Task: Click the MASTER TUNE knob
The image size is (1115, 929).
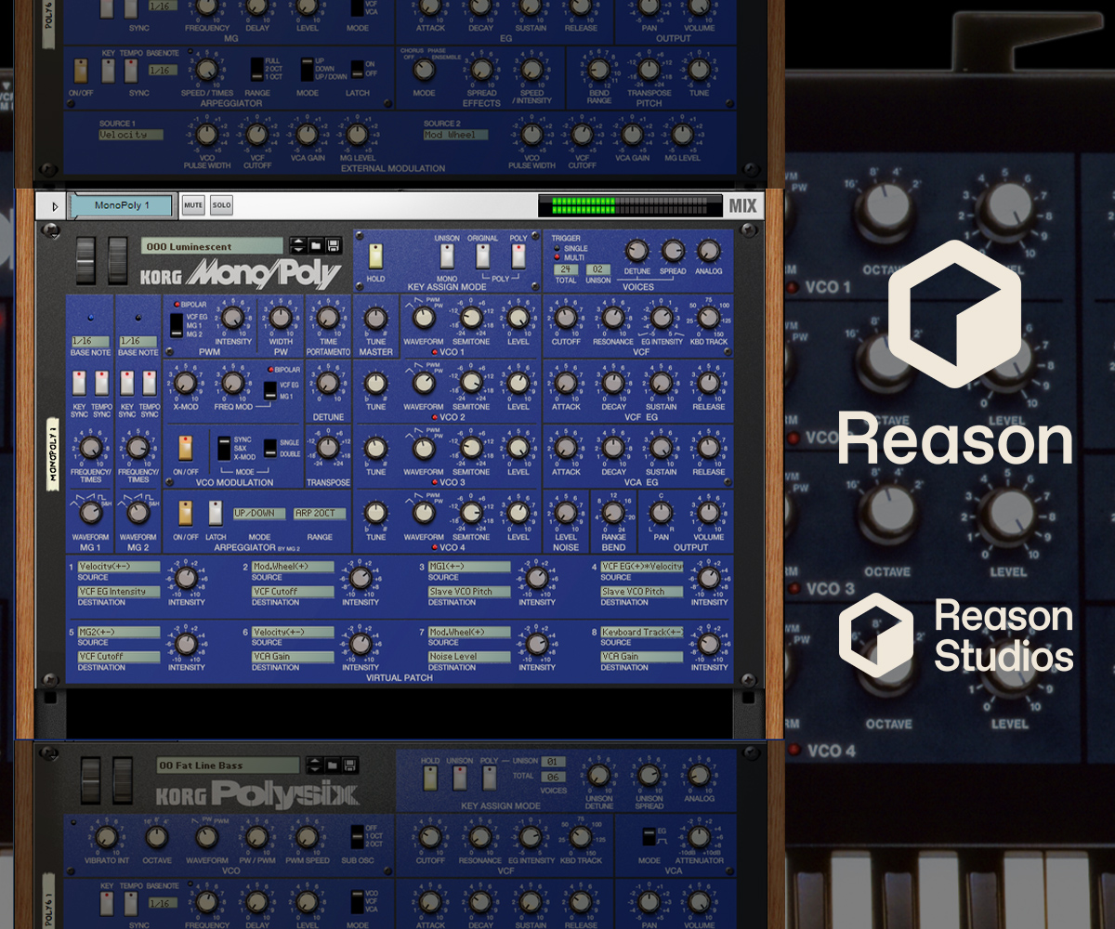Action: coord(375,319)
